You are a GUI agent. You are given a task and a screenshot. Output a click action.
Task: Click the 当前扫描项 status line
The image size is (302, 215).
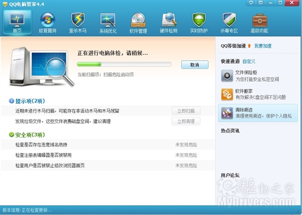pos(105,75)
